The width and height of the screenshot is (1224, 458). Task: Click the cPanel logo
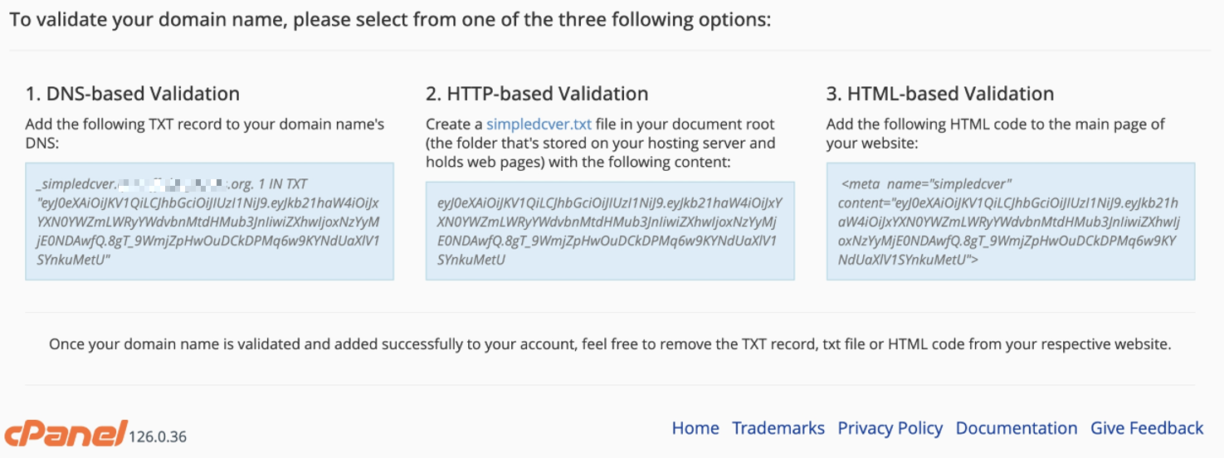tap(66, 433)
